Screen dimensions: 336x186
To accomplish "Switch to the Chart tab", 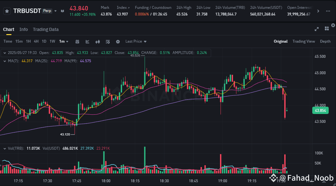I will pyautogui.click(x=9, y=29).
